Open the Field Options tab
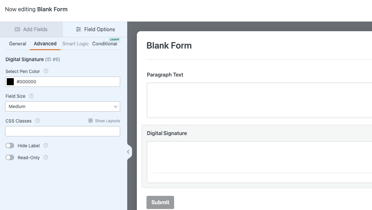Viewport: 372px width, 210px height. point(95,29)
